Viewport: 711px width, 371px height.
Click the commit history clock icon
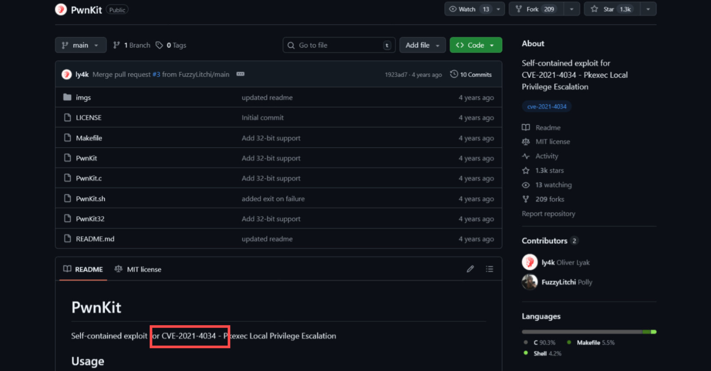pyautogui.click(x=454, y=74)
